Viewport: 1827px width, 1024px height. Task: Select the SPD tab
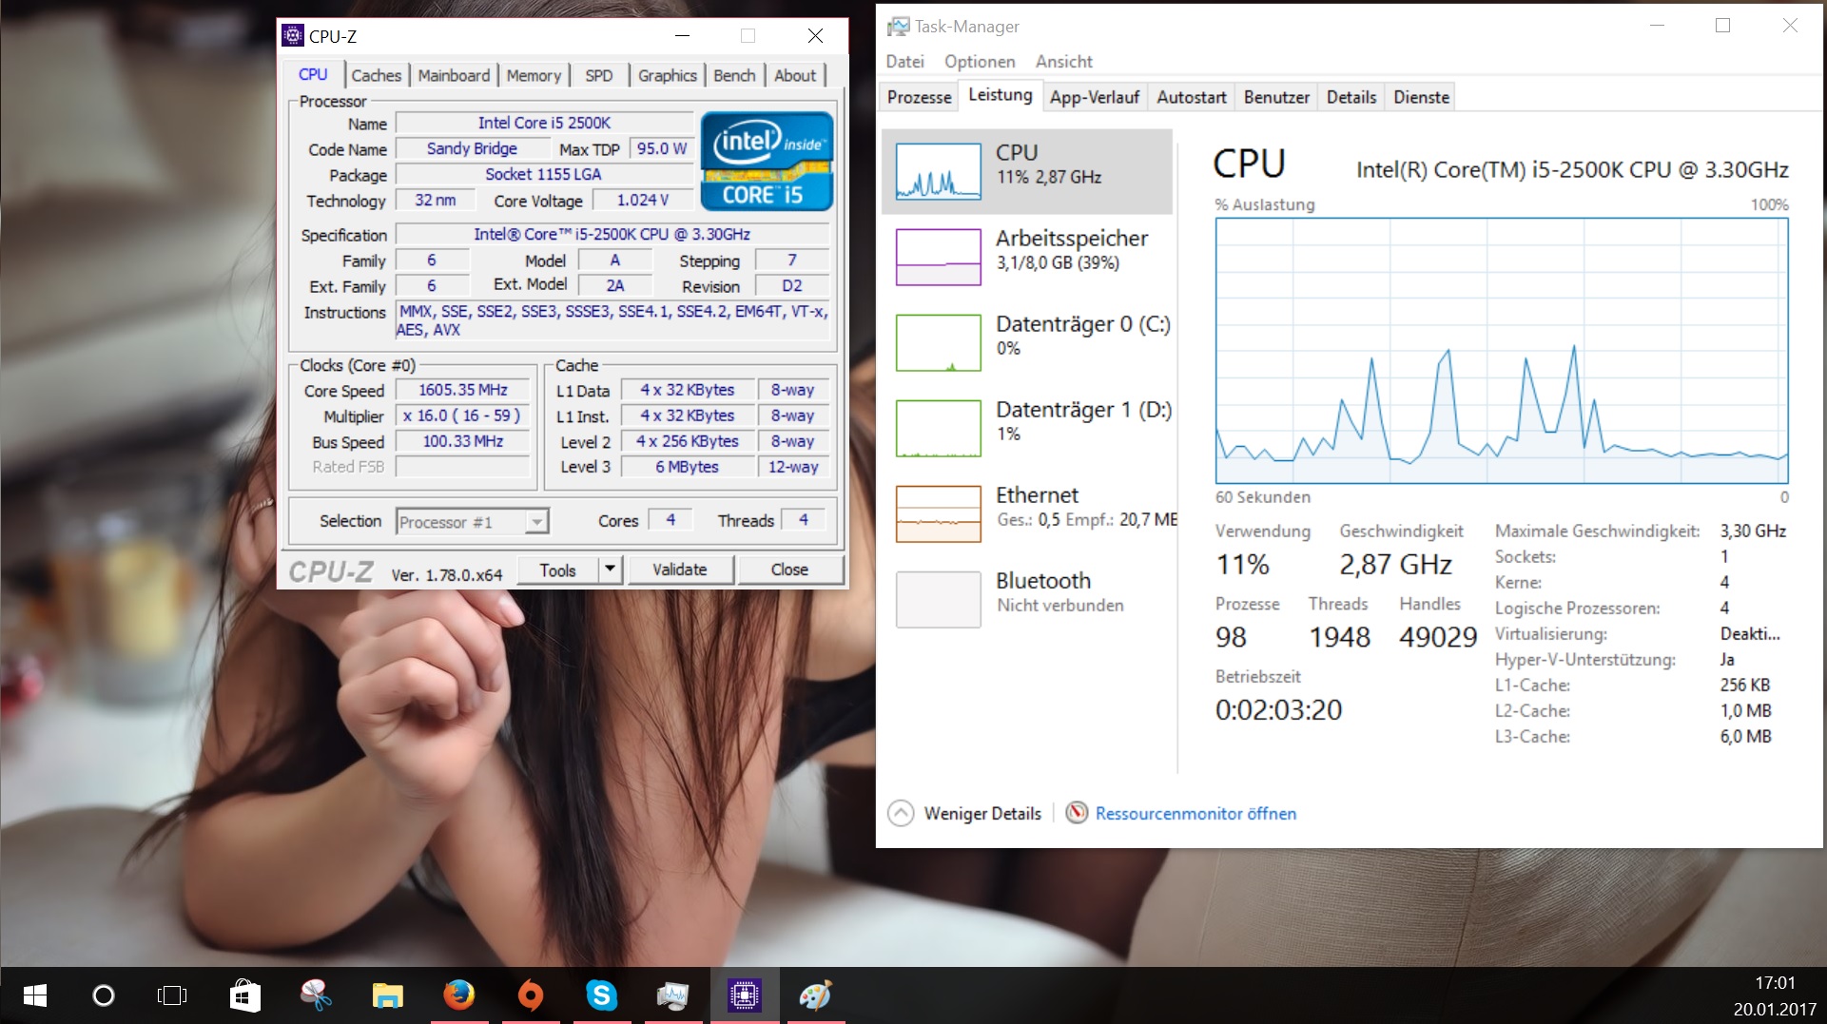[x=599, y=75]
